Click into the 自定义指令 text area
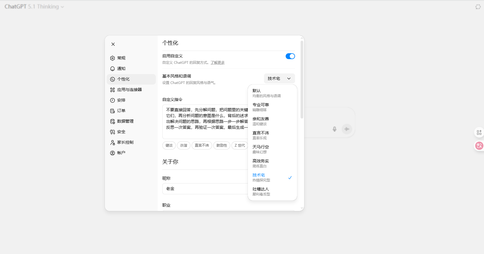Screen dimensions: 484x254 (205, 121)
